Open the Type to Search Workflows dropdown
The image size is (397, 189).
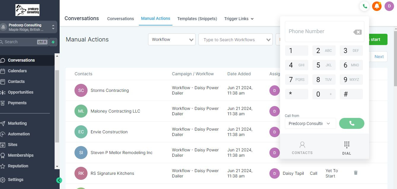click(235, 40)
